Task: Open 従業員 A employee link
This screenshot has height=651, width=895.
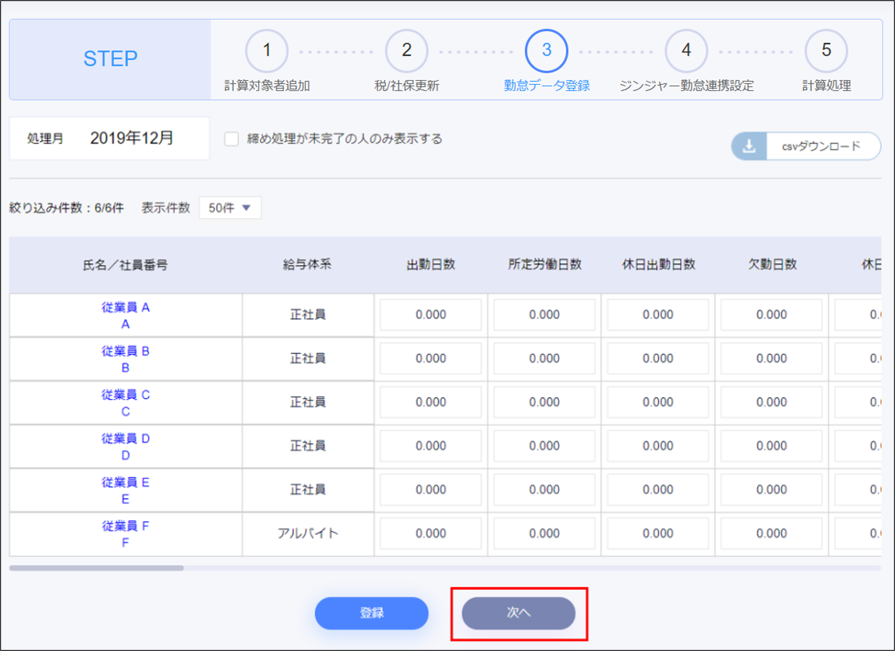Action: click(125, 307)
